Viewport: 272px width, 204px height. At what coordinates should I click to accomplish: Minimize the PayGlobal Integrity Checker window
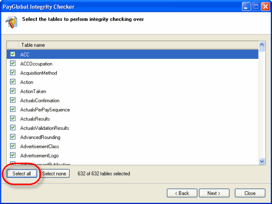click(x=246, y=7)
